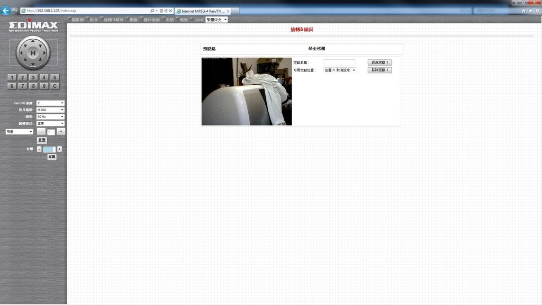Screen dimensions: 542x305
Task: Open the address bar search magnifier
Action: click(152, 11)
